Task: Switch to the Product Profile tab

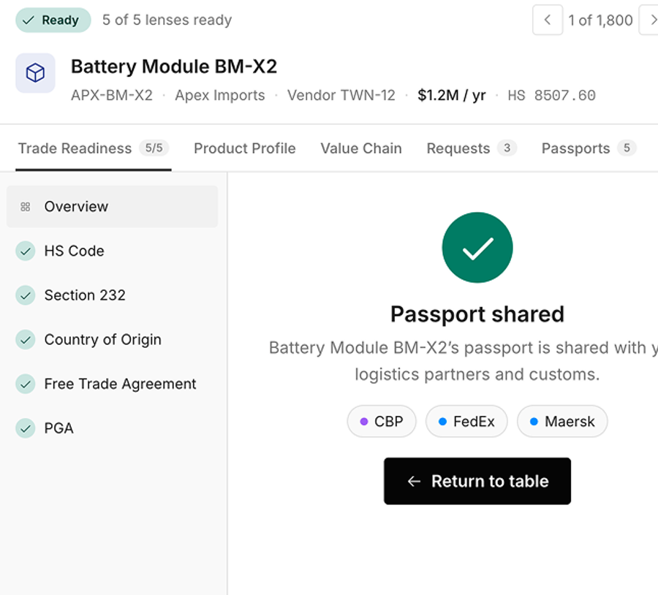Action: pyautogui.click(x=245, y=148)
